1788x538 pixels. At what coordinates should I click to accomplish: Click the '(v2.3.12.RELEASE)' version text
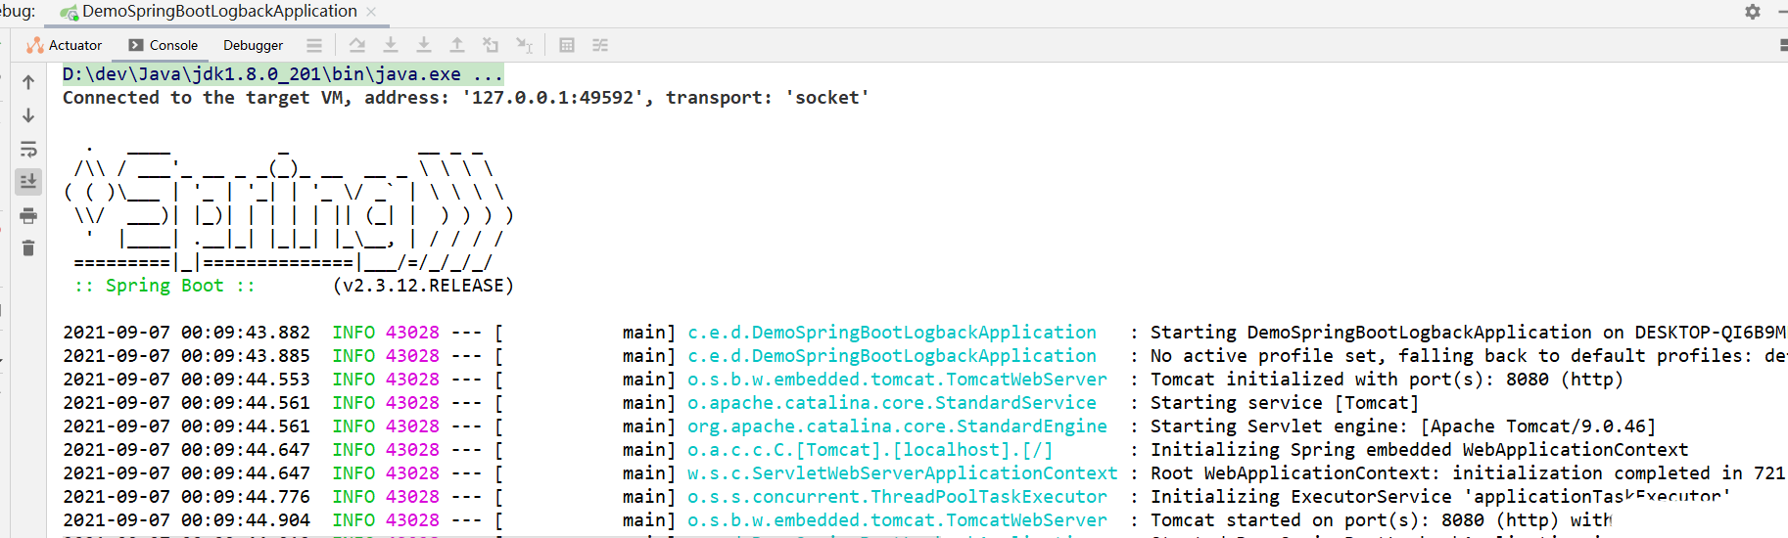pos(423,286)
